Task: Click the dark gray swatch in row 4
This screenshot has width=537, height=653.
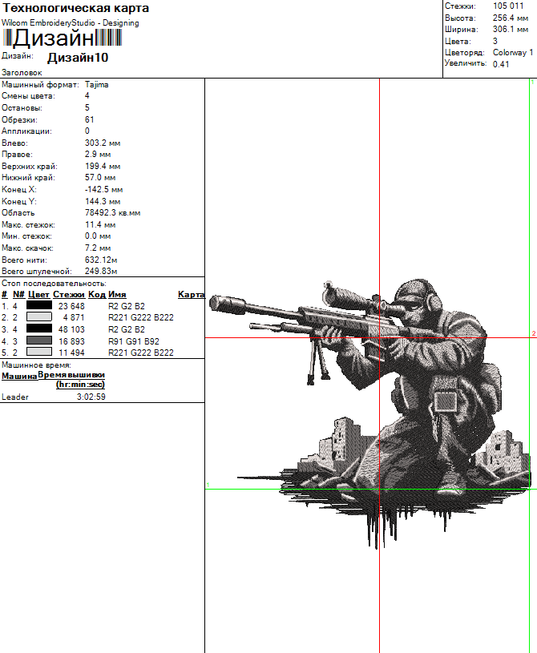Action: tap(39, 341)
